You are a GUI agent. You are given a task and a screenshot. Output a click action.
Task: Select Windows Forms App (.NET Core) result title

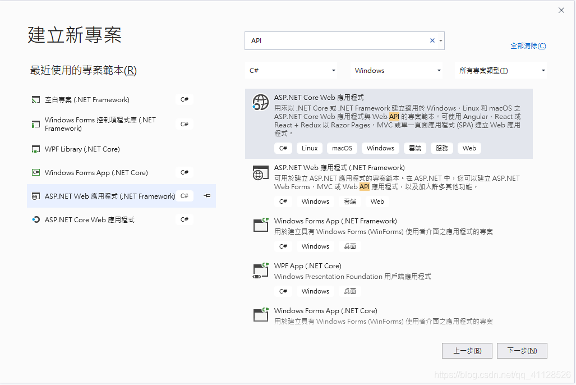click(325, 311)
